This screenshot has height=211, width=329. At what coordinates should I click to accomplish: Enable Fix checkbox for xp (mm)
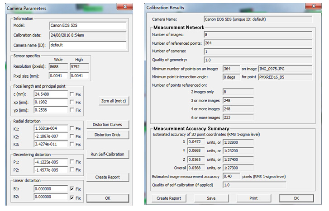tap(72, 102)
